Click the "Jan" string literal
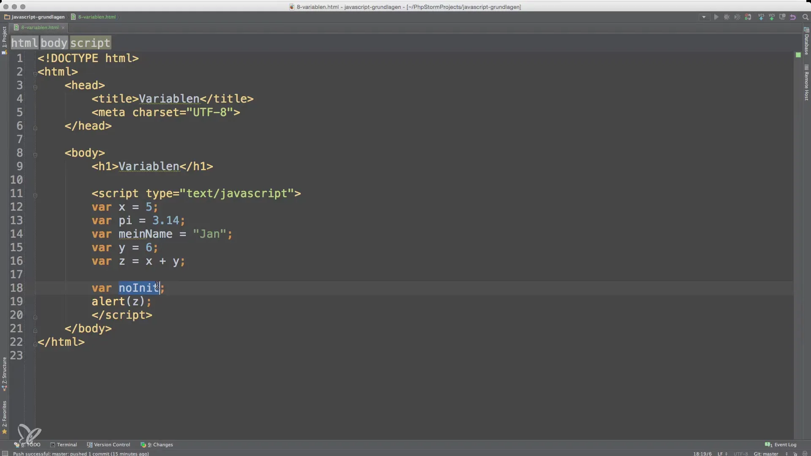811x456 pixels. (210, 234)
